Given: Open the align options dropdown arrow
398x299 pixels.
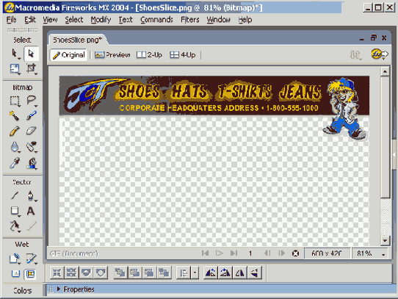Looking at the screenshot, I should click(195, 273).
